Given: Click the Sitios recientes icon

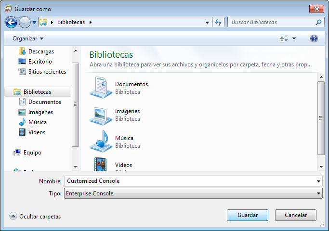Looking at the screenshot, I should point(22,72).
